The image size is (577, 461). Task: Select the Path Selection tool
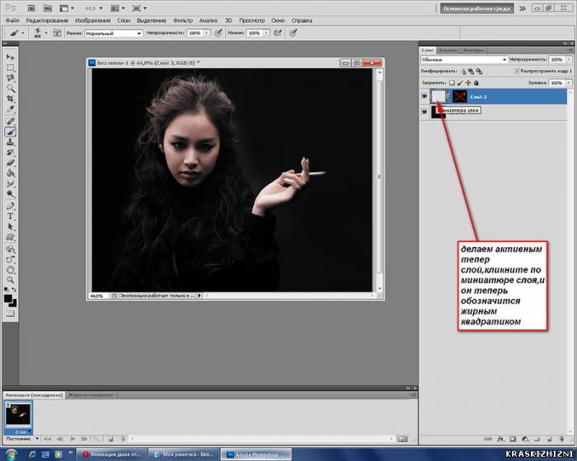[10, 226]
